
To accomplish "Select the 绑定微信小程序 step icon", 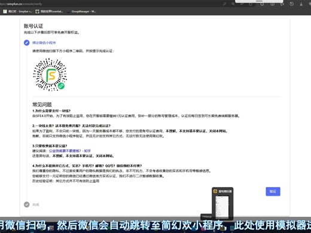I will click(x=27, y=42).
